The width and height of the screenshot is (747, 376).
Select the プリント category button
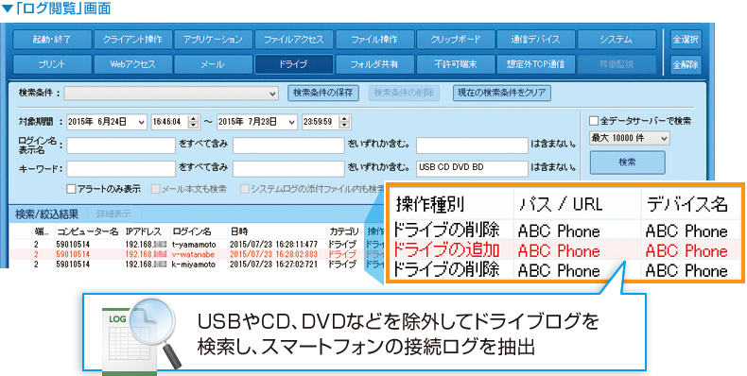[52, 64]
